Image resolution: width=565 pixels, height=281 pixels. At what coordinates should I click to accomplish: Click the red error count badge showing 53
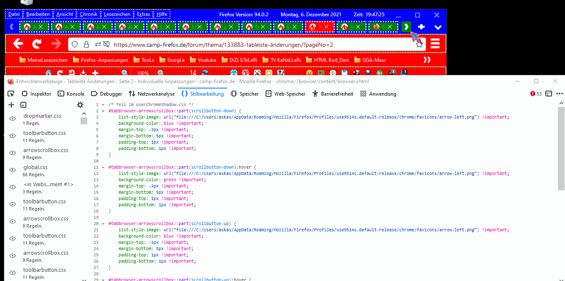[x=536, y=94]
